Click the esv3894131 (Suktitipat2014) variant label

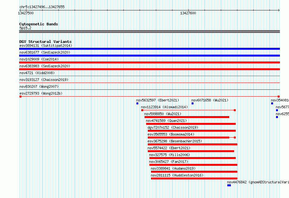pos(46,46)
